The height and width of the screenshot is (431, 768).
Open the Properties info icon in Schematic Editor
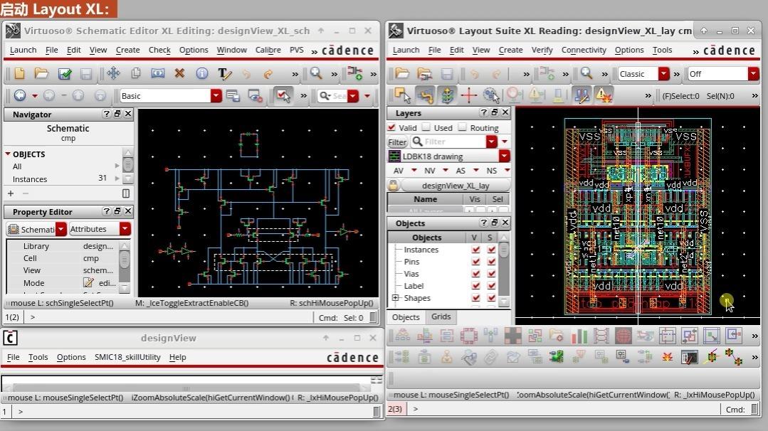[x=202, y=73]
